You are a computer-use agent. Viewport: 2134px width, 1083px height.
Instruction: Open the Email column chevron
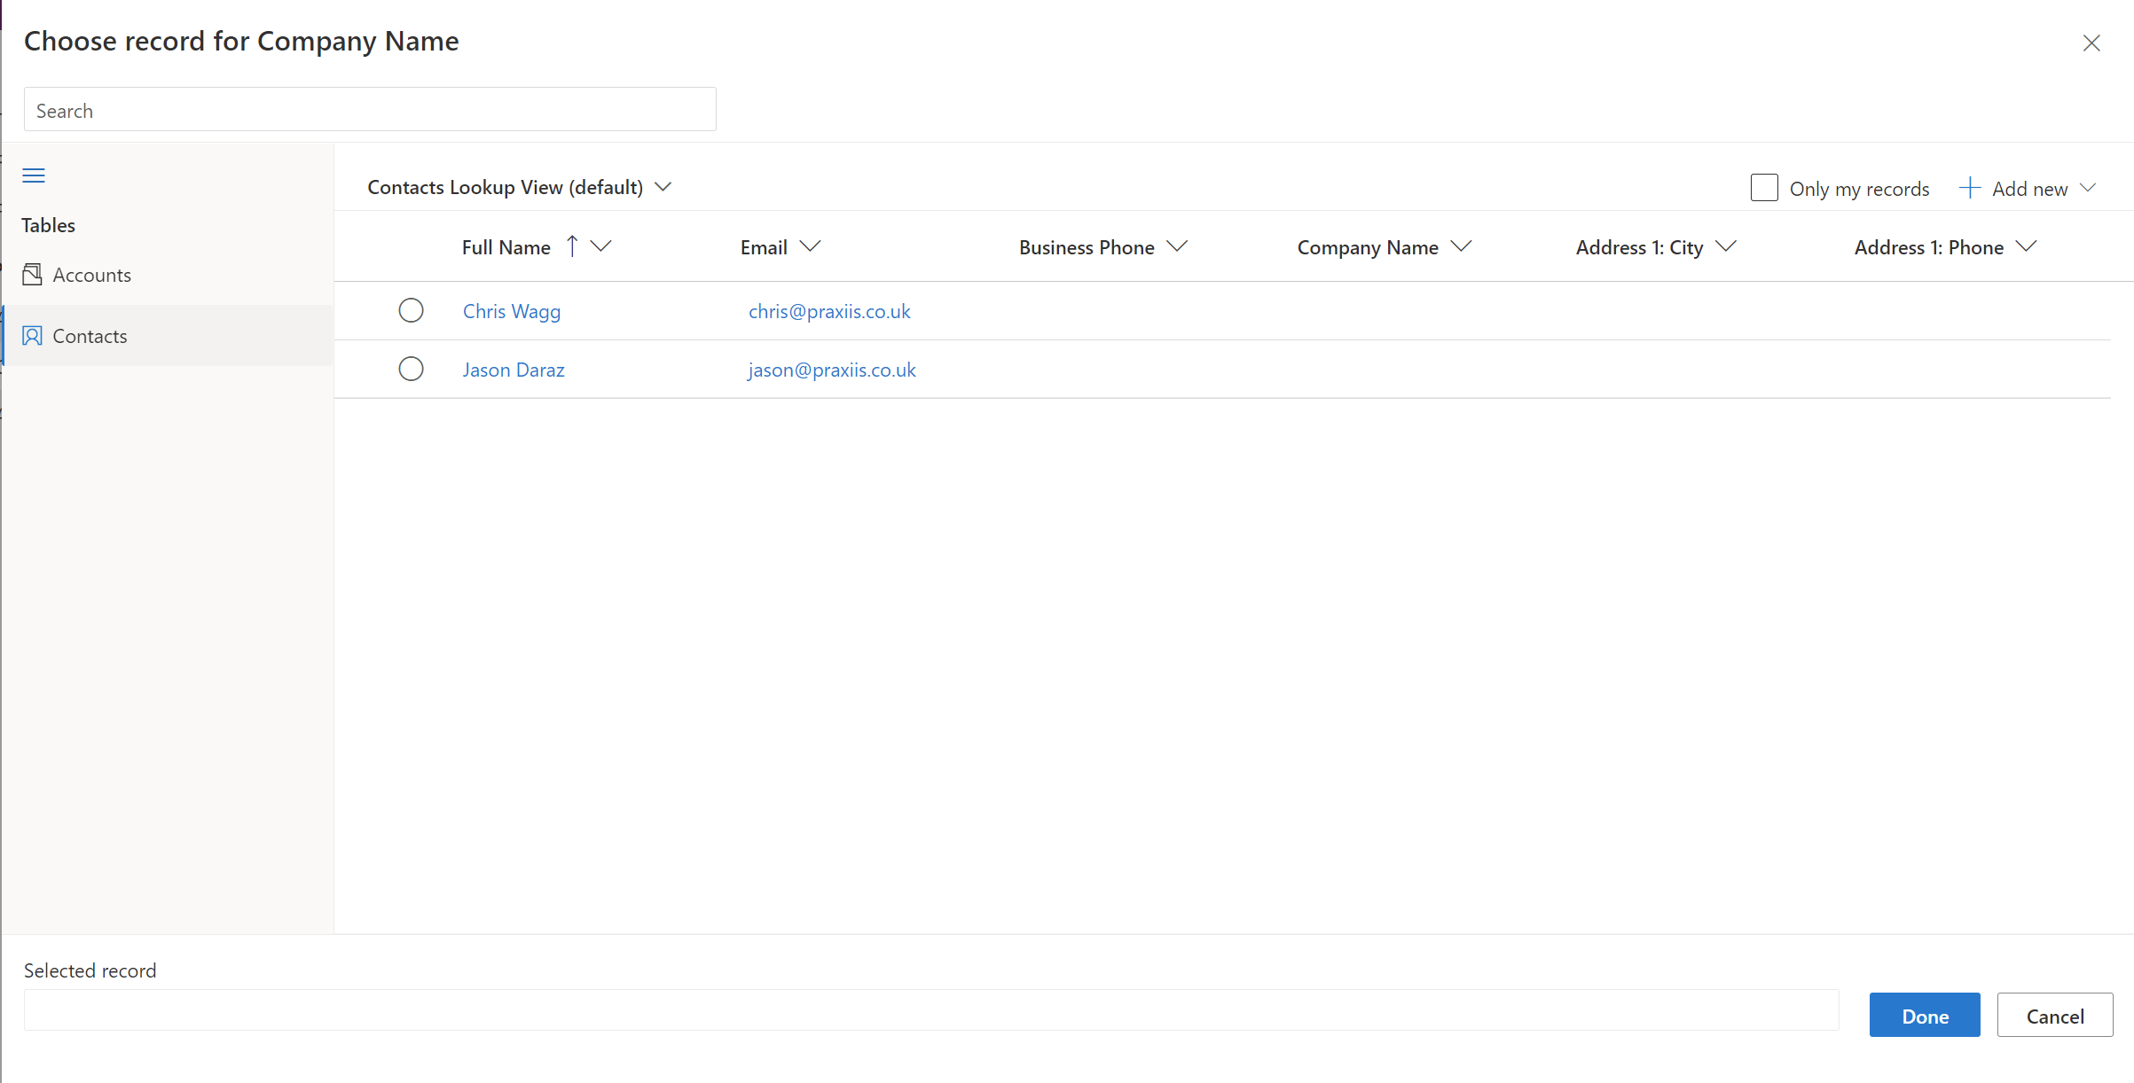(x=810, y=246)
